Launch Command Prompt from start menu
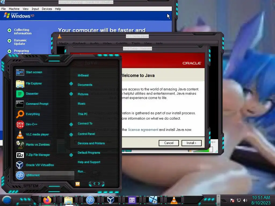 pos(45,104)
